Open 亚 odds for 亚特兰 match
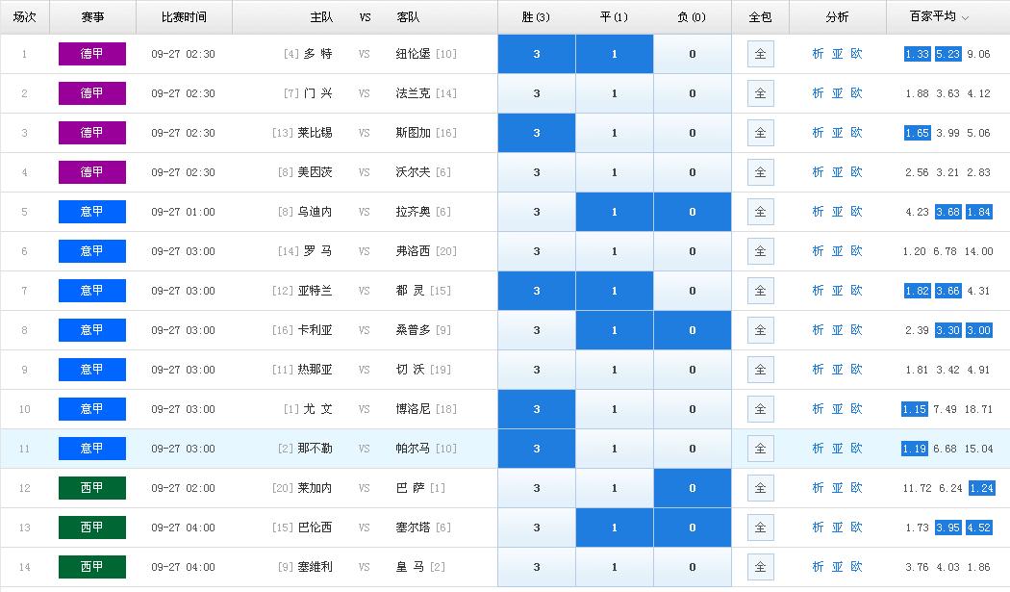1010x592 pixels. (837, 291)
